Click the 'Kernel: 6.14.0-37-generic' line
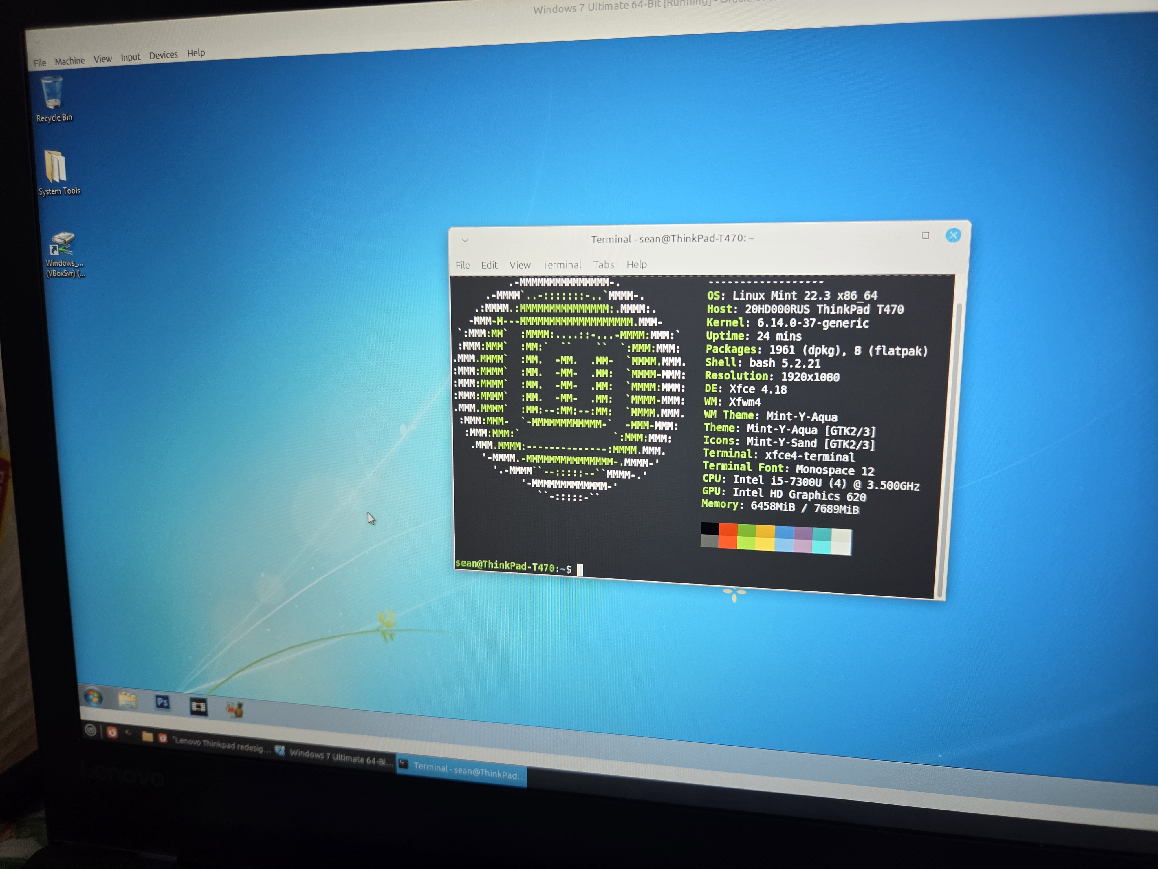Viewport: 1158px width, 869px height. 787,323
